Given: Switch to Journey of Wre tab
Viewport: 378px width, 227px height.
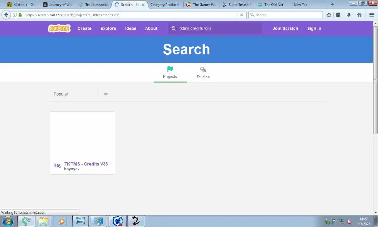Looking at the screenshot, I should pos(58,5).
